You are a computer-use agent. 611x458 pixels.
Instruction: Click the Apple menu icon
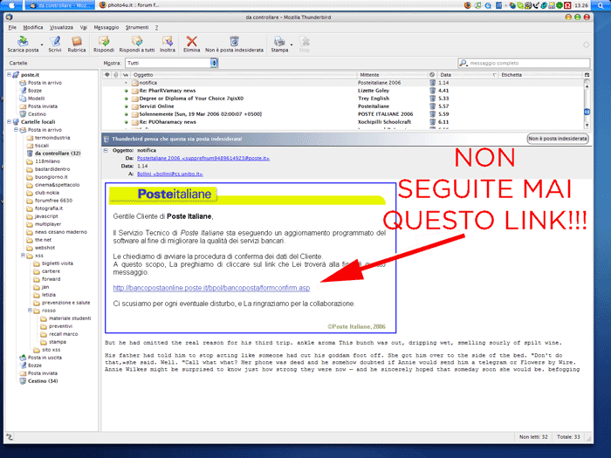click(11, 5)
